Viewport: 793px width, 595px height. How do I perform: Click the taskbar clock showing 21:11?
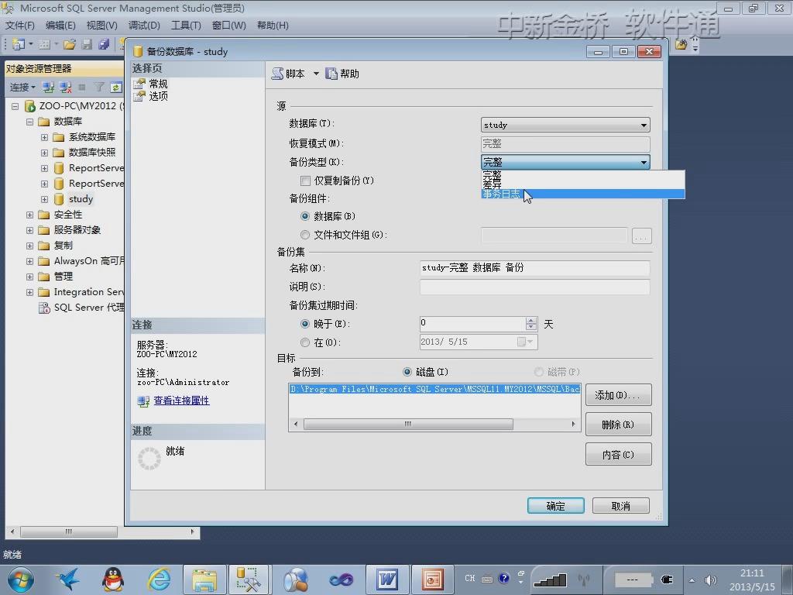pyautogui.click(x=752, y=573)
